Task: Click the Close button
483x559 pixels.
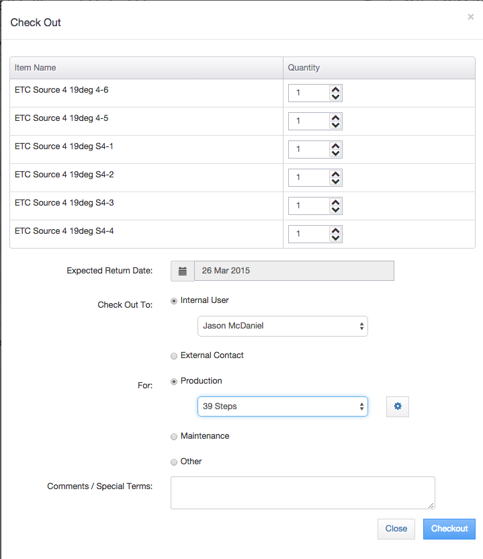Action: (x=396, y=529)
